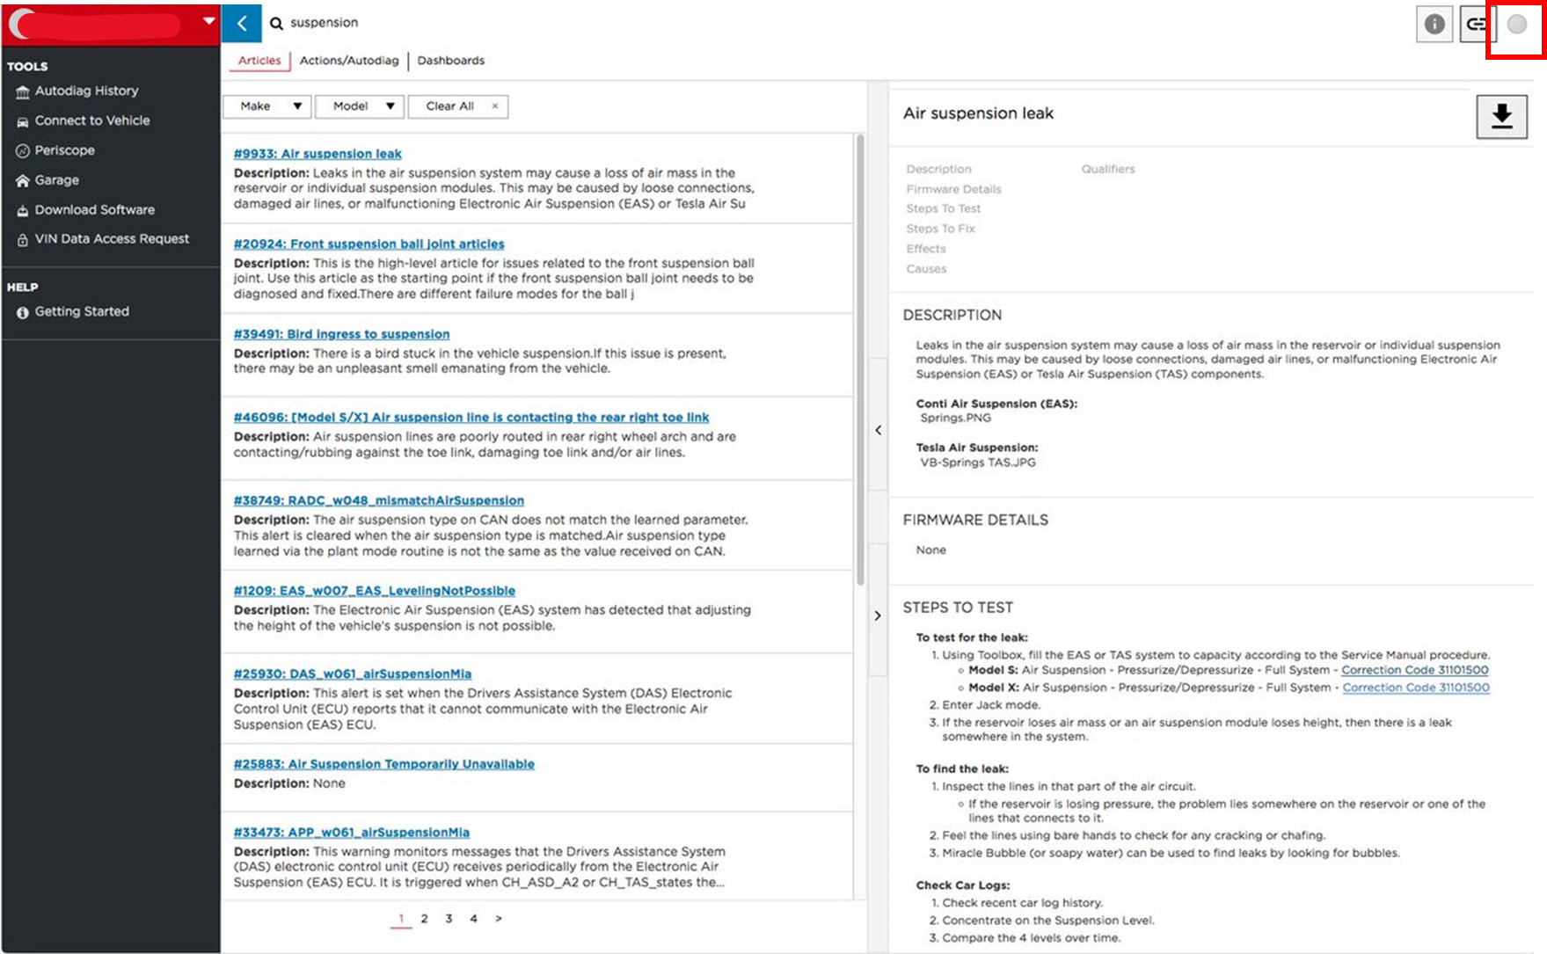This screenshot has width=1547, height=954.
Task: Open the Model filter dropdown
Action: [360, 106]
